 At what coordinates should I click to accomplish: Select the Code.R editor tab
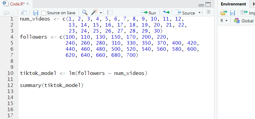point(17,4)
